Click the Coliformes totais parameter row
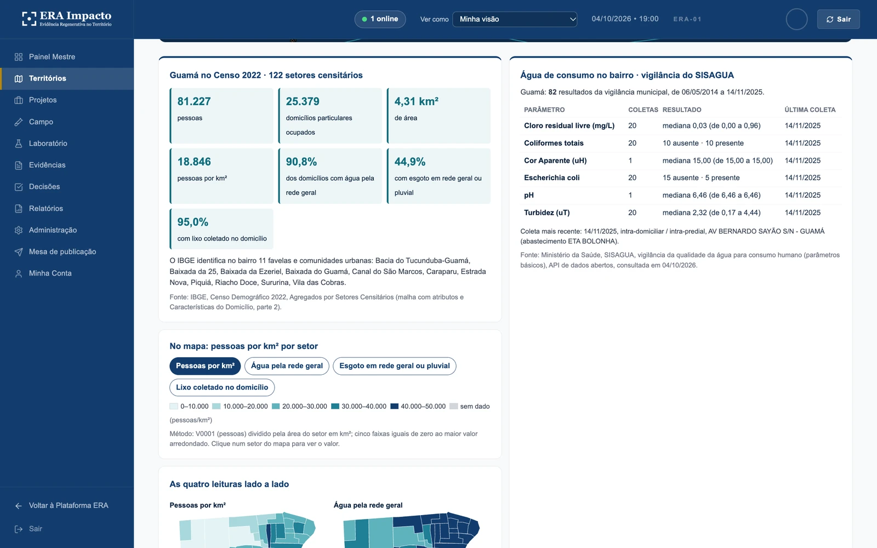 click(x=681, y=143)
